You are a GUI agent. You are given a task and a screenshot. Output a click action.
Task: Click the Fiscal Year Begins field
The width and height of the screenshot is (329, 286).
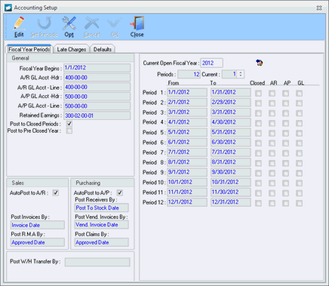(97, 68)
